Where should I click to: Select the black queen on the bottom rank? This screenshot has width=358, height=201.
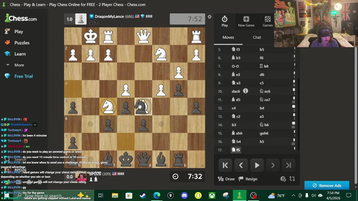(143, 159)
